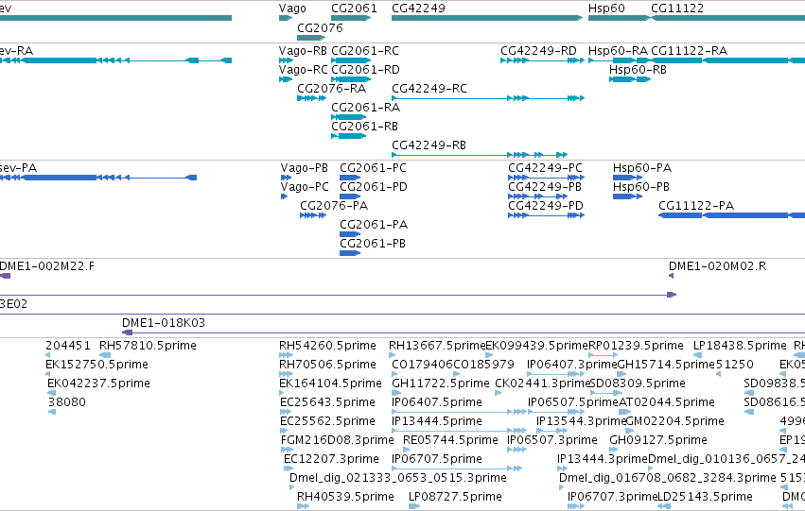Select the CG42249 gene feature
805x511 pixels.
tap(487, 18)
